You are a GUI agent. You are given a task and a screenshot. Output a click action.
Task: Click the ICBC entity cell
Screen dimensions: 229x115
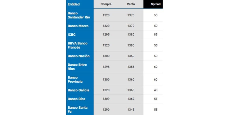tap(72, 35)
